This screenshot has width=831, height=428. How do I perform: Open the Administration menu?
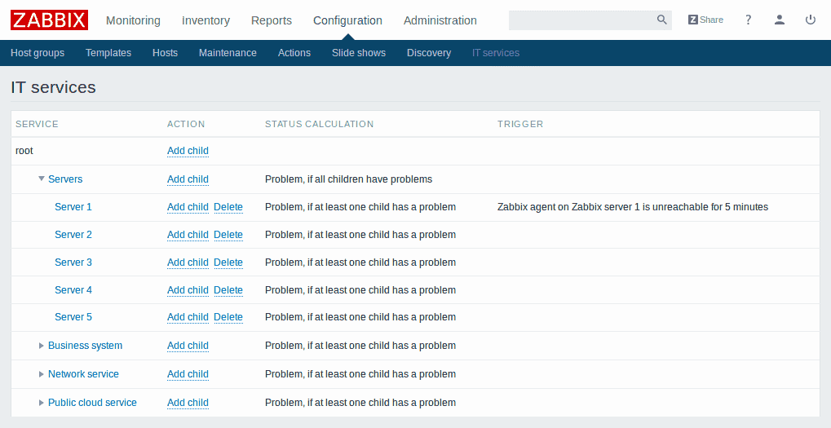pyautogui.click(x=440, y=20)
